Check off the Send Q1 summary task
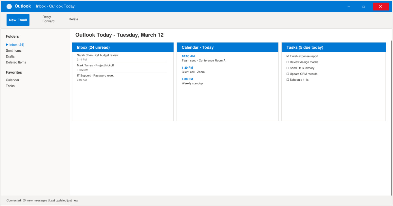Image resolution: width=393 pixels, height=206 pixels. click(288, 68)
